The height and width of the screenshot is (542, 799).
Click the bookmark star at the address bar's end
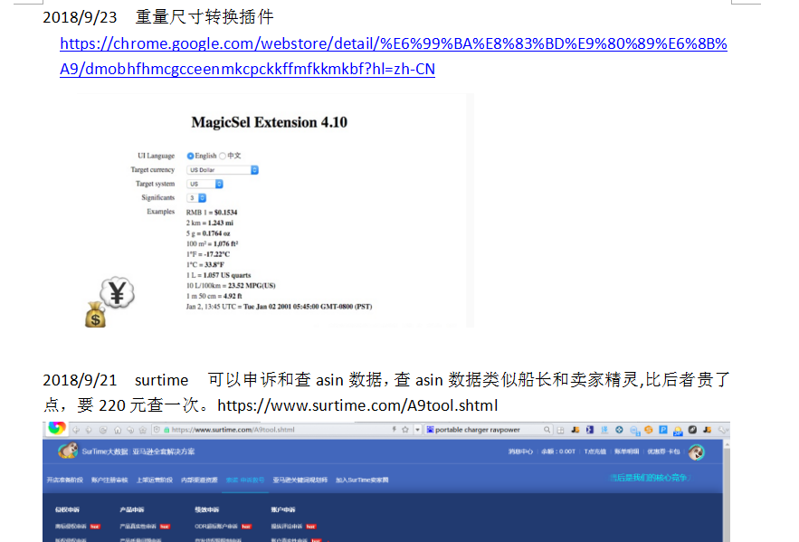point(405,430)
